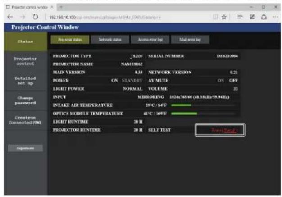Click the browser forward arrow
Screen dimensions: 282x197
coord(23,17)
